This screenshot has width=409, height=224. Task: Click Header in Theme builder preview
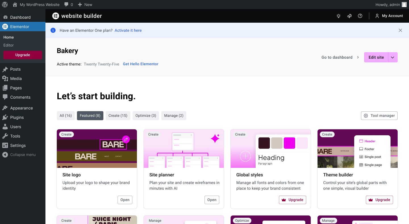pos(367,141)
